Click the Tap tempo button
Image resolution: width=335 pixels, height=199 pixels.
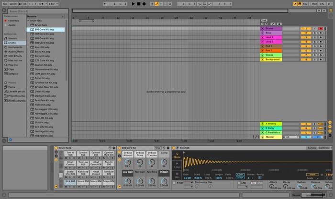click(5, 4)
